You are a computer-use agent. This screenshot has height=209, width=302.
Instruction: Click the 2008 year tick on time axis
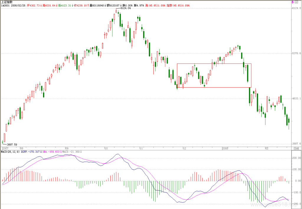pyautogui.click(x=225, y=148)
